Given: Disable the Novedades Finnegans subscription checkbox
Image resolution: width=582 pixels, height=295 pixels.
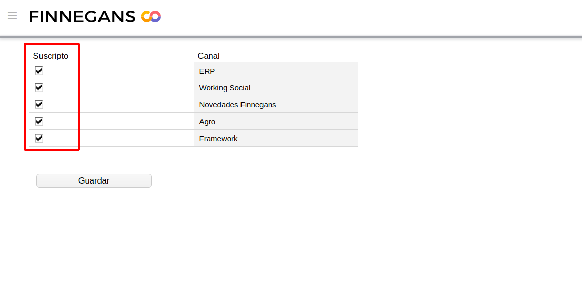Looking at the screenshot, I should pyautogui.click(x=39, y=104).
